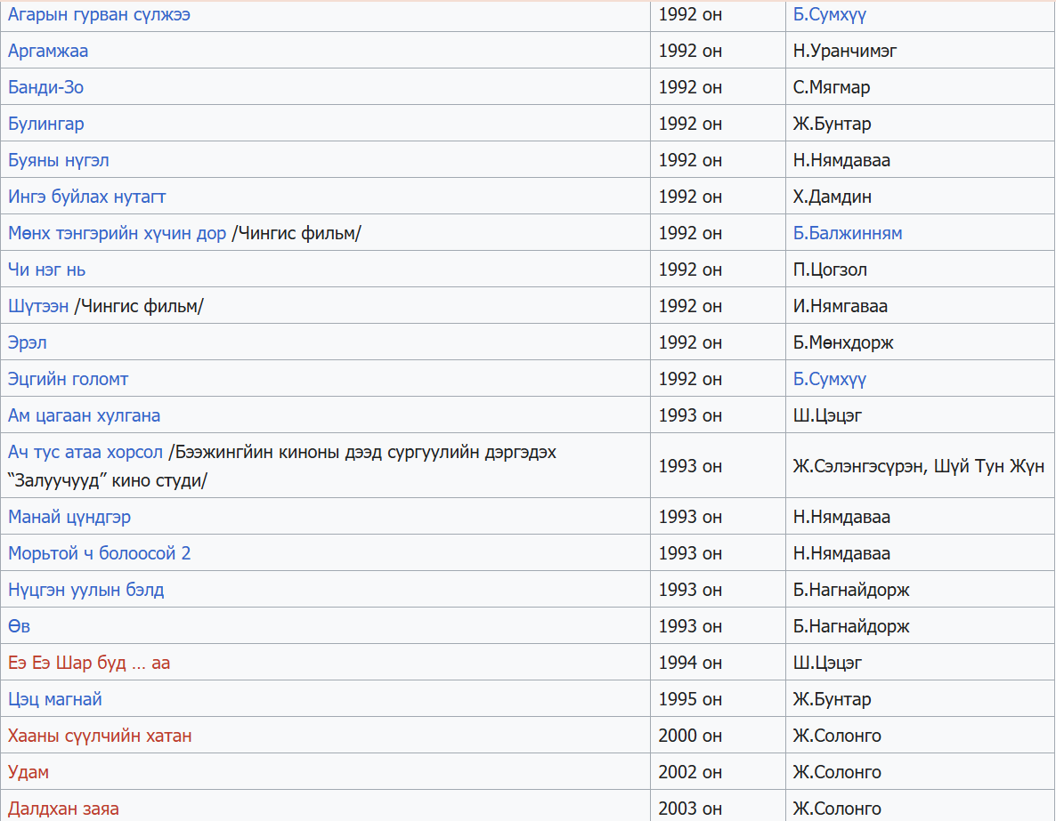Viewport: 1056px width, 821px height.
Task: Select Ш.Цэцэг in Ам цагаан хулгана row
Action: pos(828,415)
